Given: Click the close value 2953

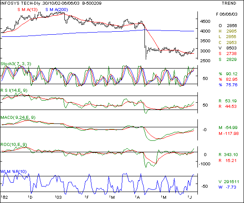Looking at the screenshot, I should click(231, 42).
